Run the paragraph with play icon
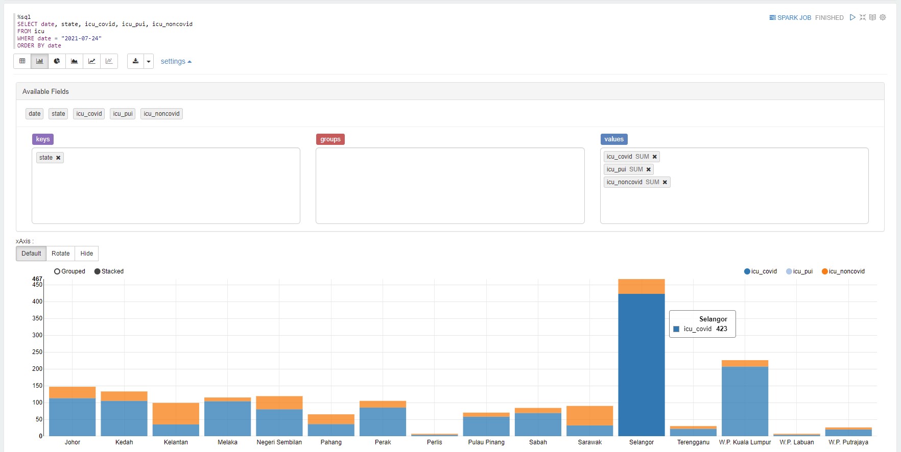The image size is (901, 452). 852,17
